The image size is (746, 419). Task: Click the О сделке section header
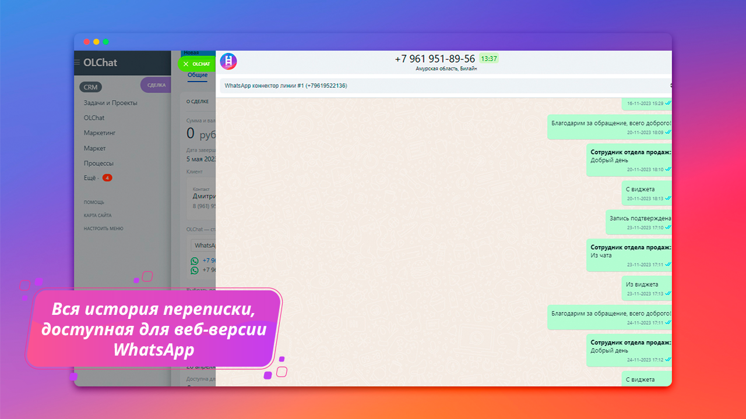pos(198,101)
